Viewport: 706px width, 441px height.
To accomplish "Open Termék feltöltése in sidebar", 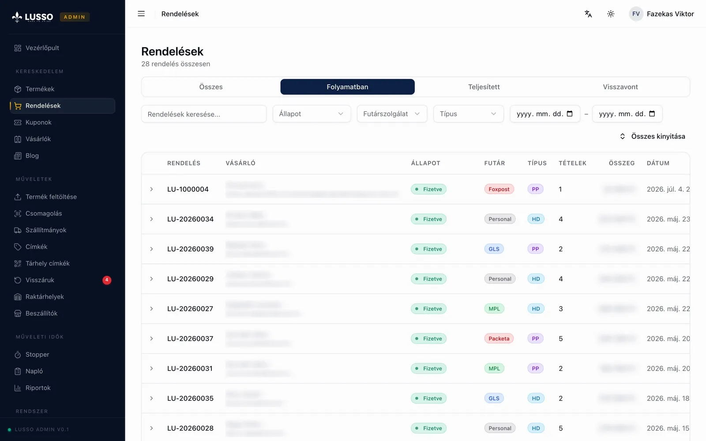I will (x=62, y=197).
